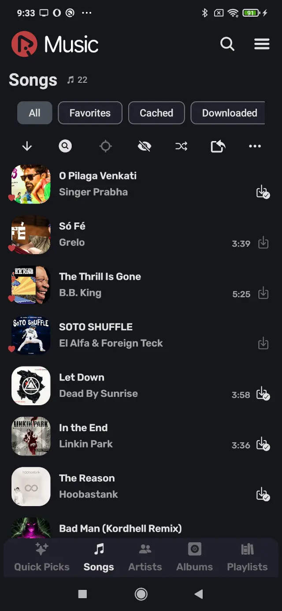The width and height of the screenshot is (282, 611).
Task: Tap the search magnifier in the top bar
Action: (x=227, y=44)
